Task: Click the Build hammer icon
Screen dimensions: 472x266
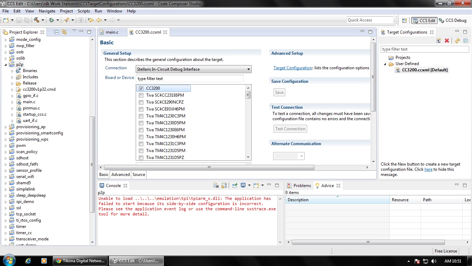Action: point(36,20)
